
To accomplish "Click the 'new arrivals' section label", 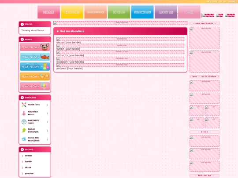I will click(x=205, y=23).
